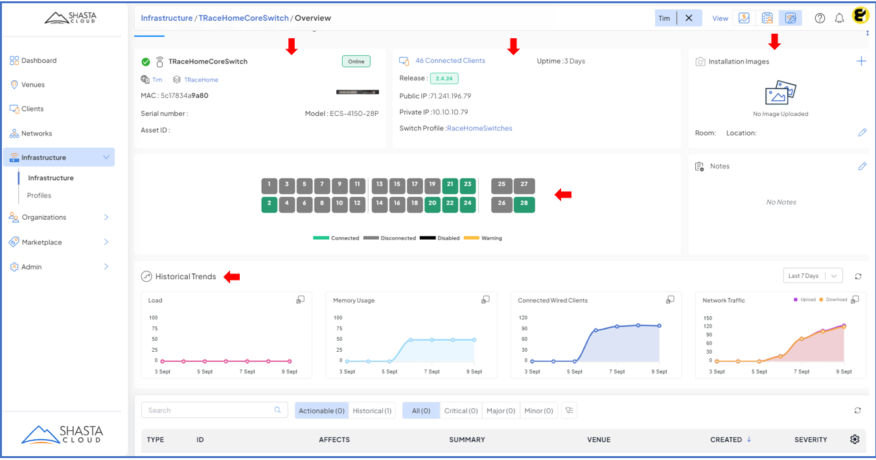The width and height of the screenshot is (876, 460).
Task: Select the first View mode icon
Action: pos(744,18)
